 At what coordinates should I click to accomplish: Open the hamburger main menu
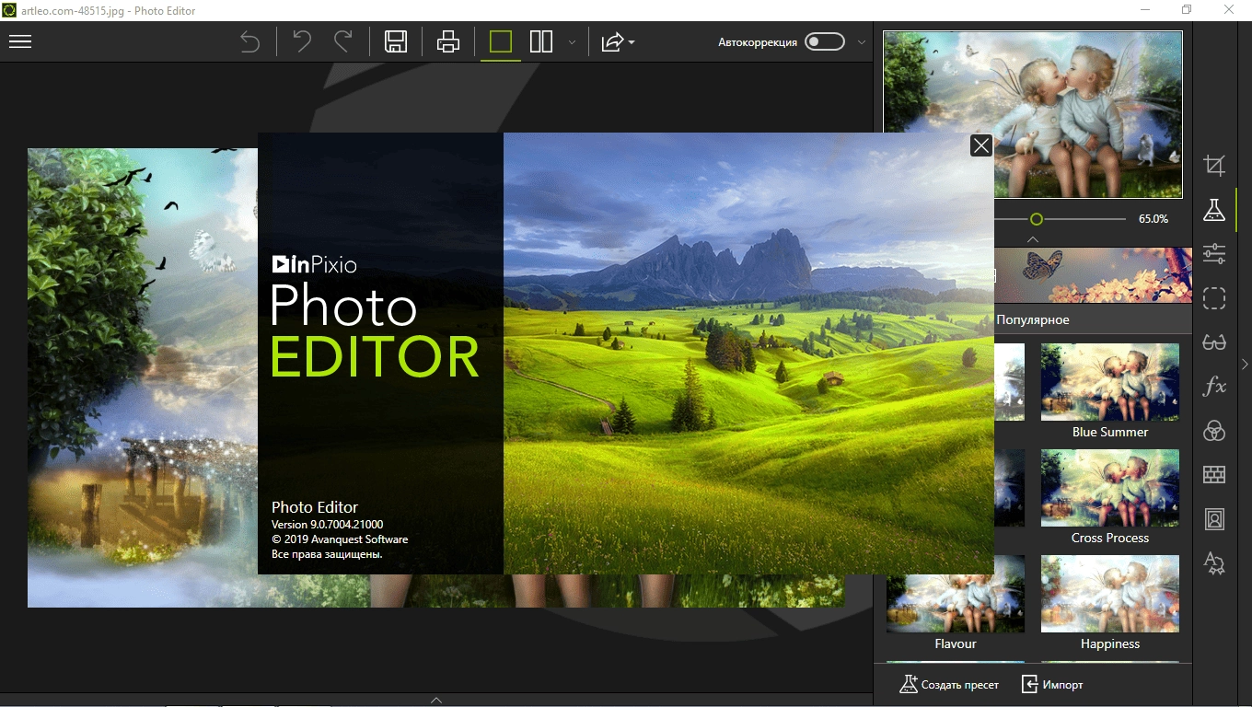(x=20, y=41)
